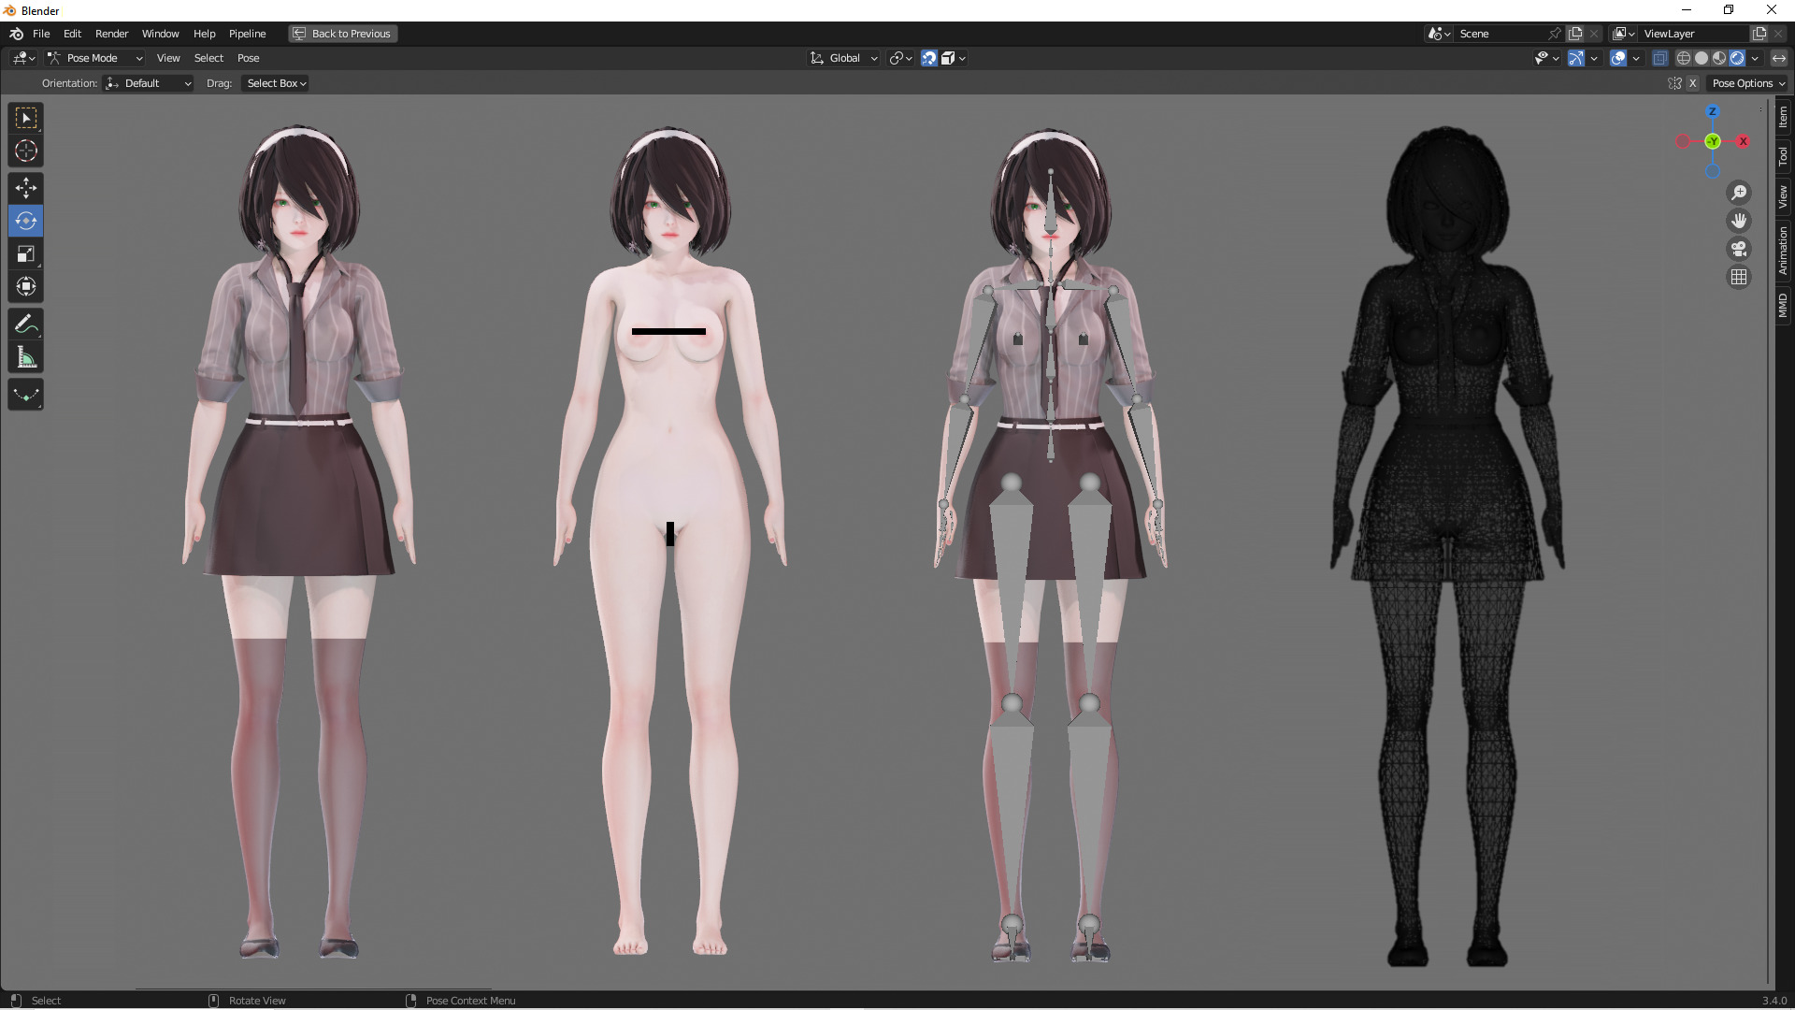This screenshot has width=1795, height=1010.
Task: Toggle X-axis mirror for pose
Action: point(1692,83)
